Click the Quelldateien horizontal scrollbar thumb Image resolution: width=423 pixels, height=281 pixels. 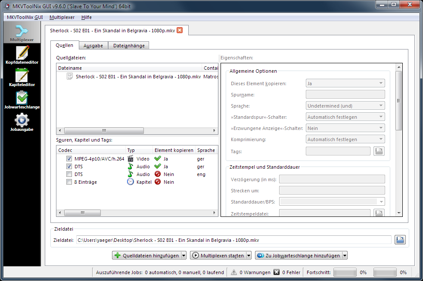(104, 130)
